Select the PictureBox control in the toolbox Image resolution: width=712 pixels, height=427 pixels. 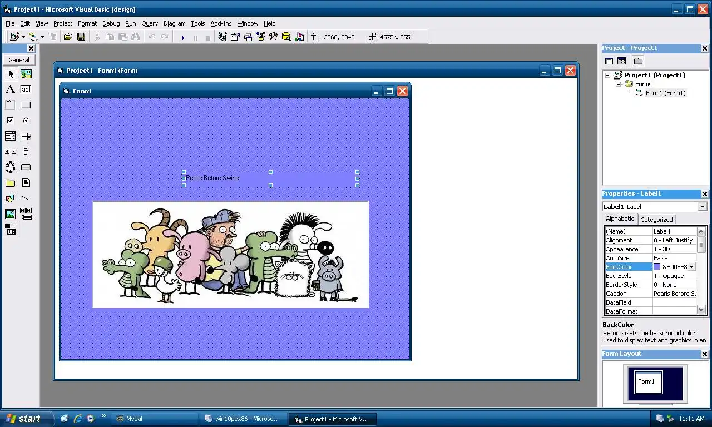(26, 74)
